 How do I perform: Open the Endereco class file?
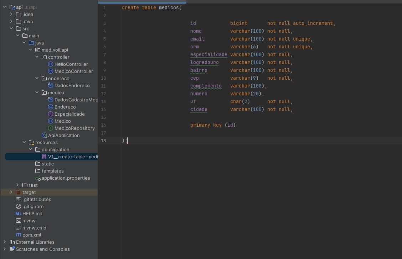point(65,107)
